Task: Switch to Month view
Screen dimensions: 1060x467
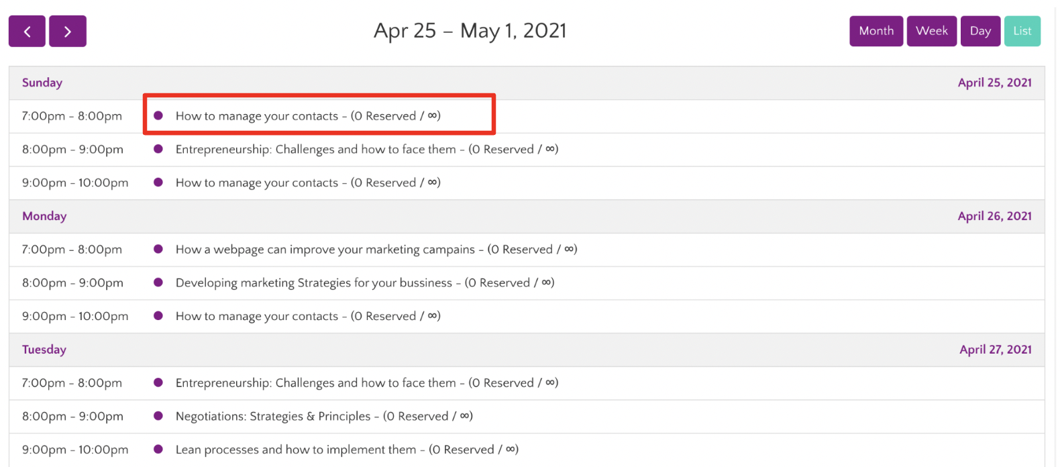Action: [x=876, y=32]
